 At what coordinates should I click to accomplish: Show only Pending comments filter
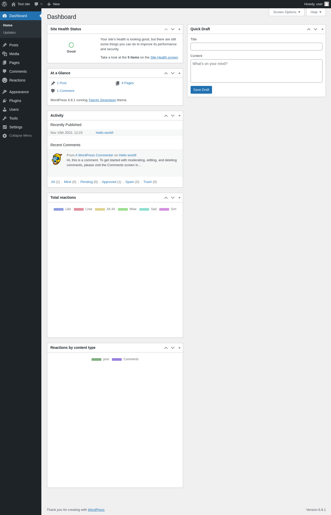pyautogui.click(x=86, y=182)
